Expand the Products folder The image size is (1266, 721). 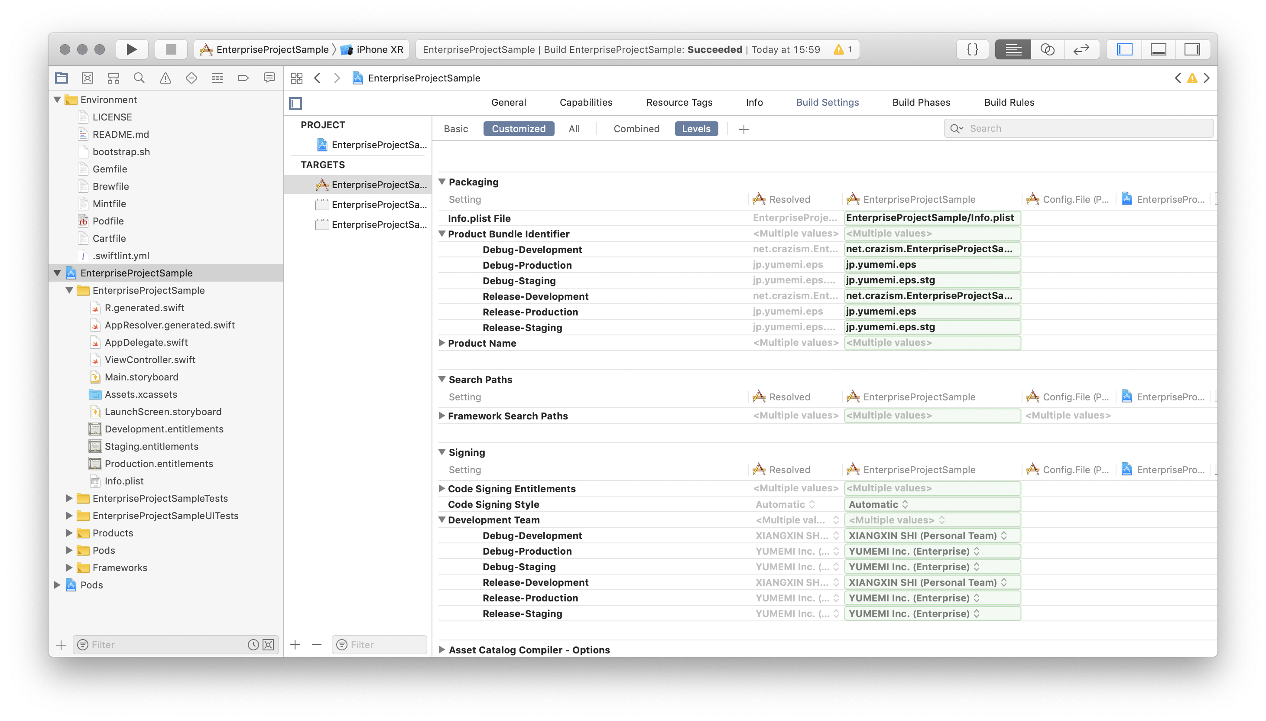coord(69,533)
